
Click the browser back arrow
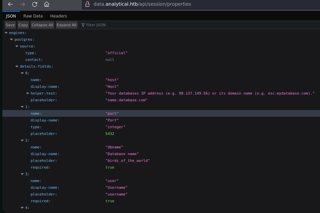(x=10, y=4)
